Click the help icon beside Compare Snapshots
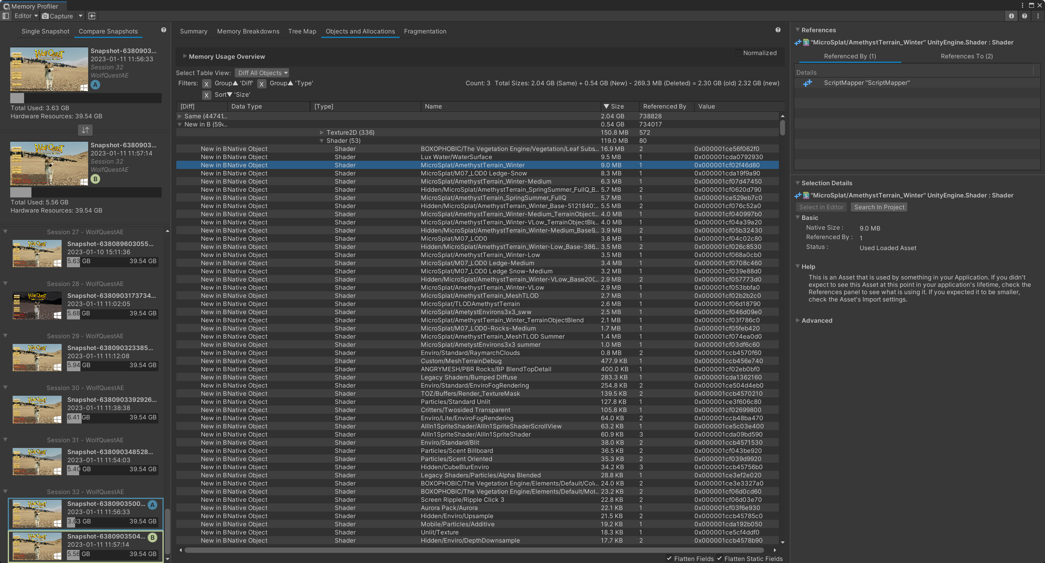This screenshot has height=563, width=1045. (163, 29)
